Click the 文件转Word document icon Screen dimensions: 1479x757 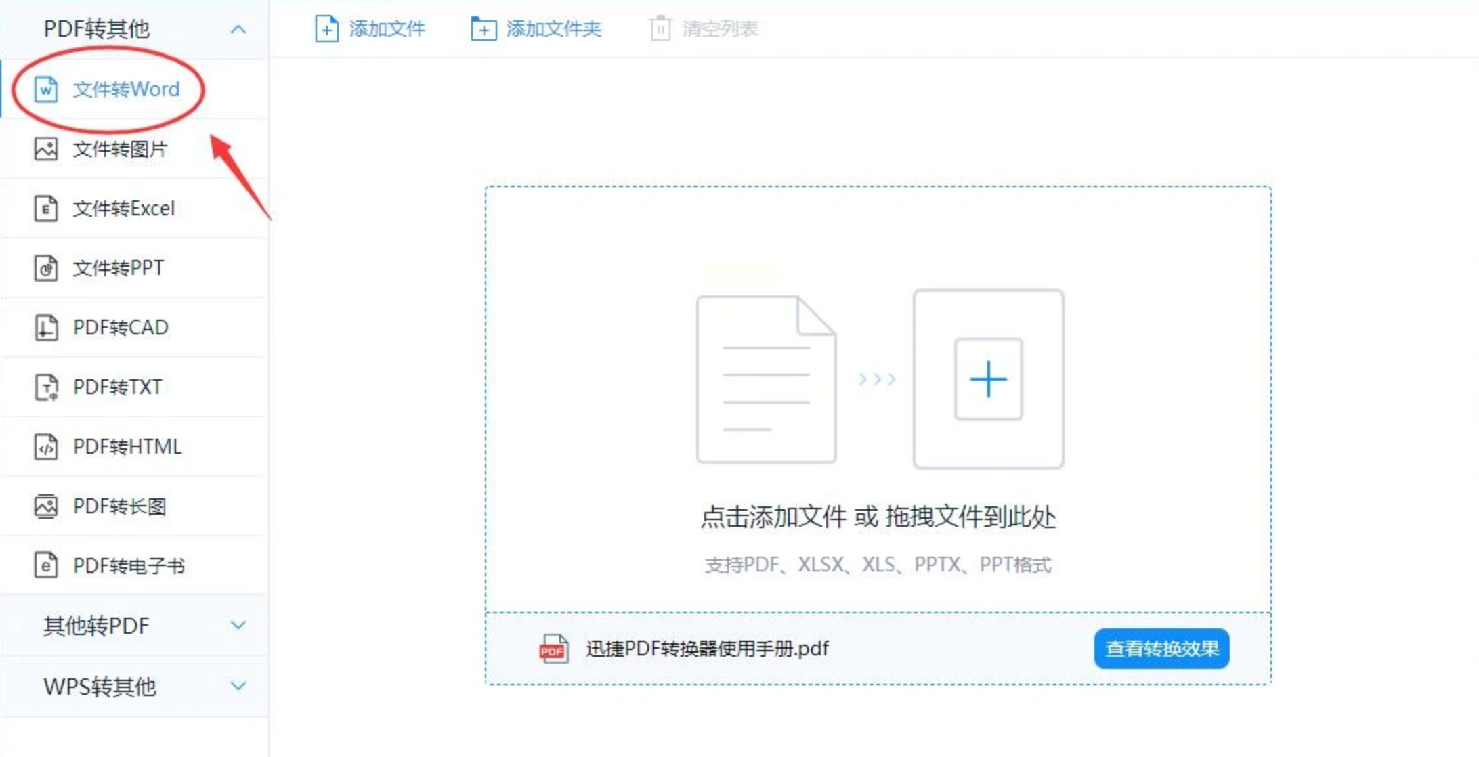(x=46, y=89)
